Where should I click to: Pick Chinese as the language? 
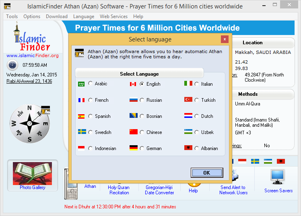(142, 132)
